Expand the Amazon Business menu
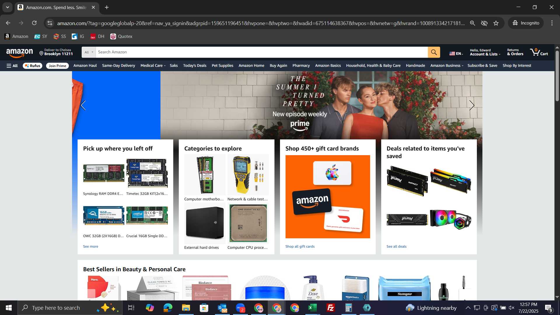 pyautogui.click(x=447, y=66)
